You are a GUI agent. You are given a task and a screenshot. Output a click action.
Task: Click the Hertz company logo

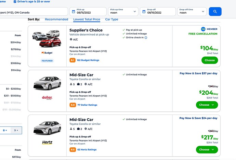(47, 142)
